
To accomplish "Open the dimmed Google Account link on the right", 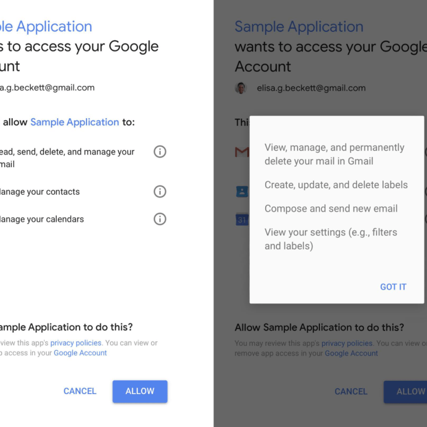I will [x=351, y=353].
